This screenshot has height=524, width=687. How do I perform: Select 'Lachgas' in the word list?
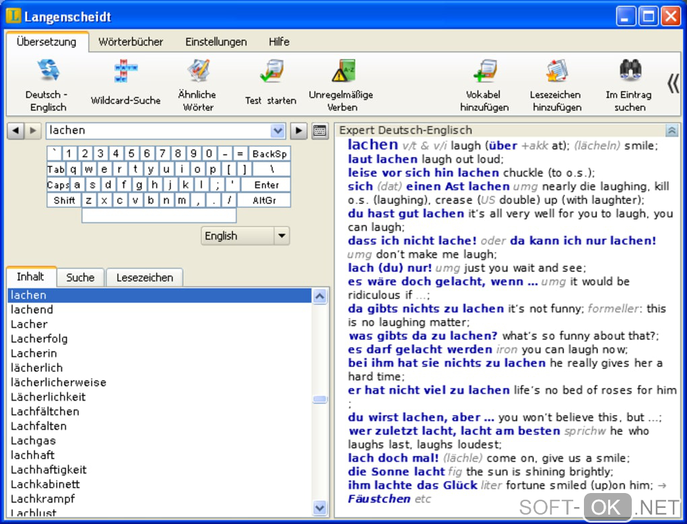tap(160, 440)
